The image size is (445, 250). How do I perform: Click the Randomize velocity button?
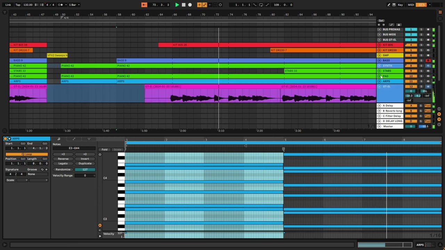[63, 169]
